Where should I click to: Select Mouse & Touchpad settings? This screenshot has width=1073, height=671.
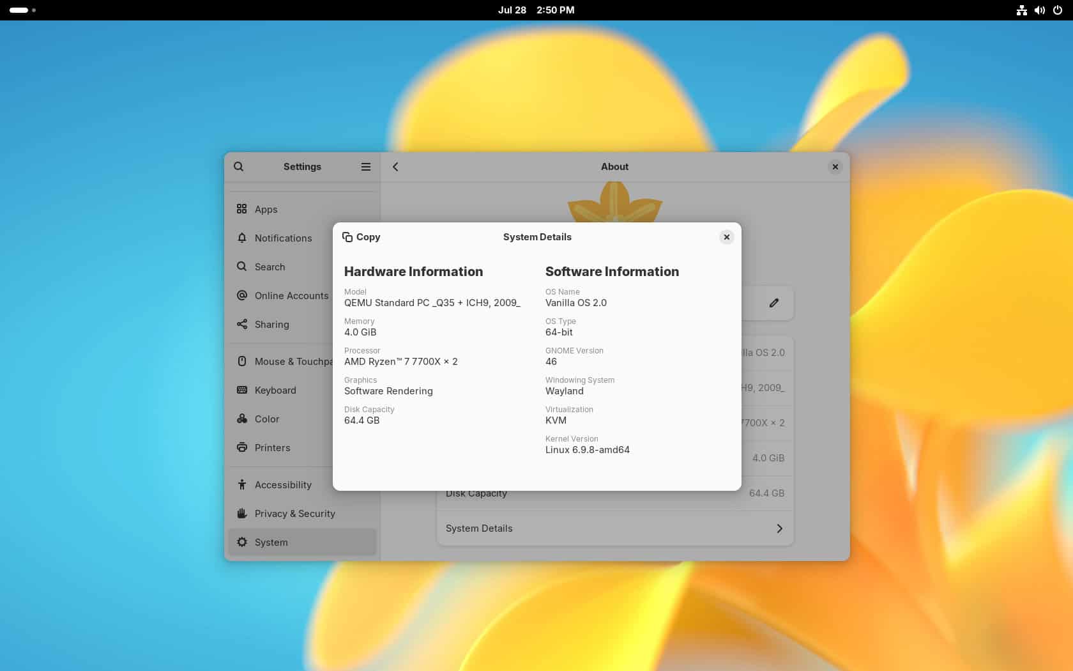coord(294,361)
